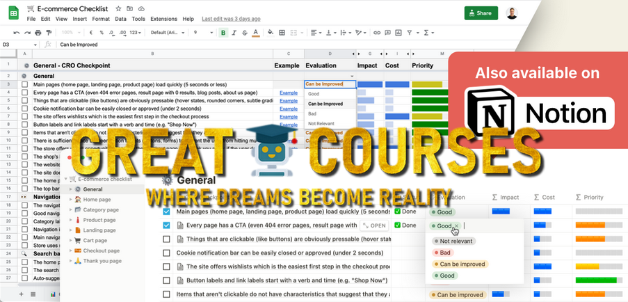Format as currency with the € icon
Screen dimensions: 628x302
pyautogui.click(x=91, y=33)
